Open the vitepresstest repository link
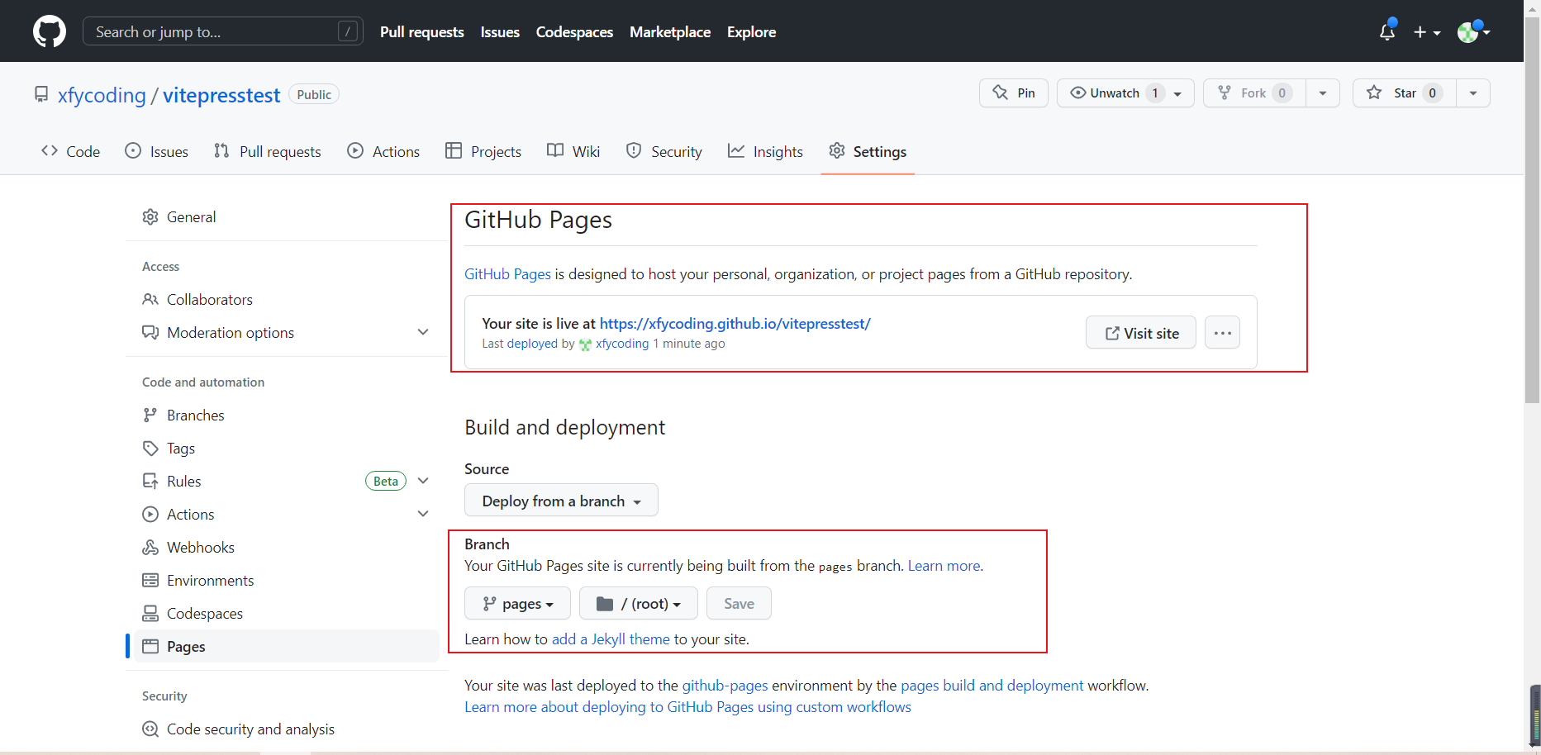Image resolution: width=1541 pixels, height=755 pixels. coord(221,95)
